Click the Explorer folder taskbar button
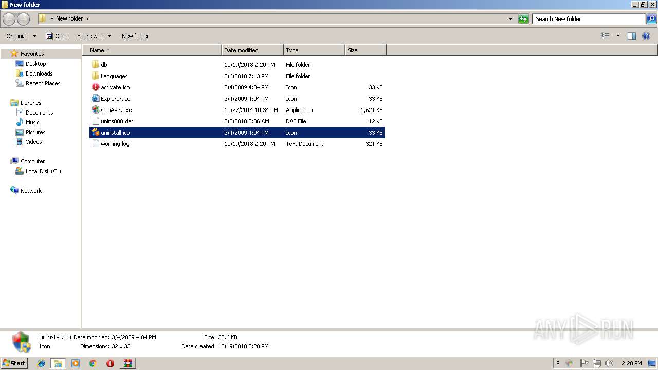This screenshot has height=370, width=658. 58,363
